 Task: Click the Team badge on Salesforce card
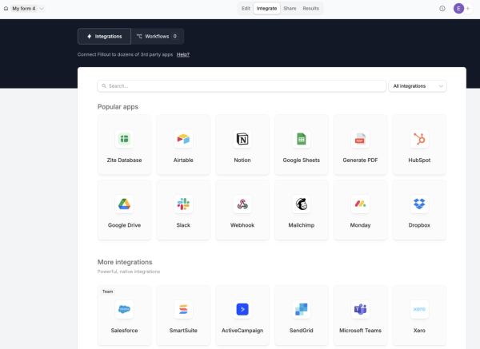(x=107, y=291)
